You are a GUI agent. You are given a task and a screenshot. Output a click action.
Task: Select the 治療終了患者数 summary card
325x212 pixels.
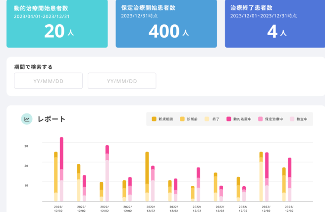[x=274, y=23]
